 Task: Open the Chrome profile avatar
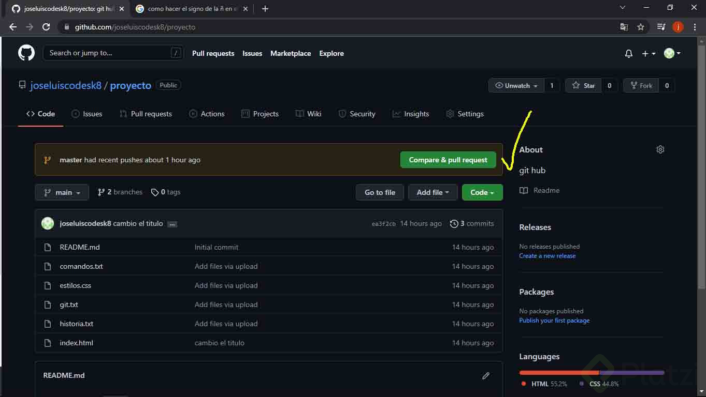point(678,27)
